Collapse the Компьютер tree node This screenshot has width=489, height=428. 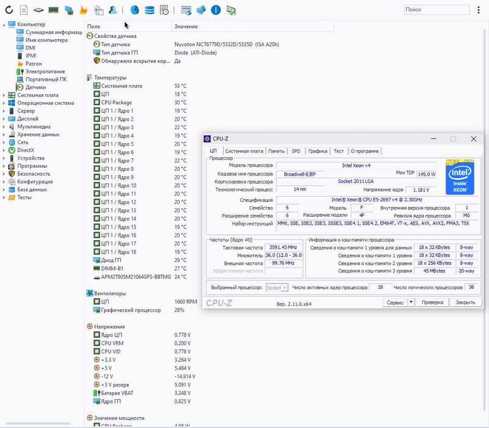click(x=4, y=24)
